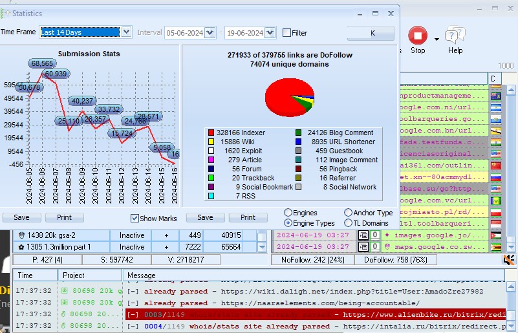Click the C column header in URL list
The image size is (518, 333).
495,79
